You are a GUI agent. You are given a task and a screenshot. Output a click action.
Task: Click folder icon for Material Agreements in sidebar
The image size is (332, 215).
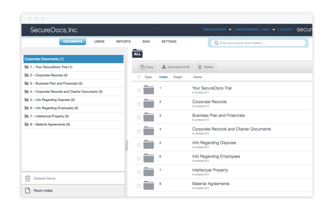pos(27,125)
